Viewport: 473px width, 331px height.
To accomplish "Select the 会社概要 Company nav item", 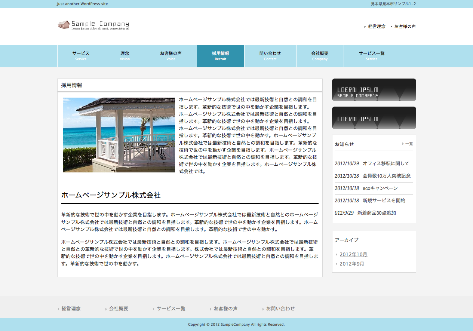I will click(320, 56).
